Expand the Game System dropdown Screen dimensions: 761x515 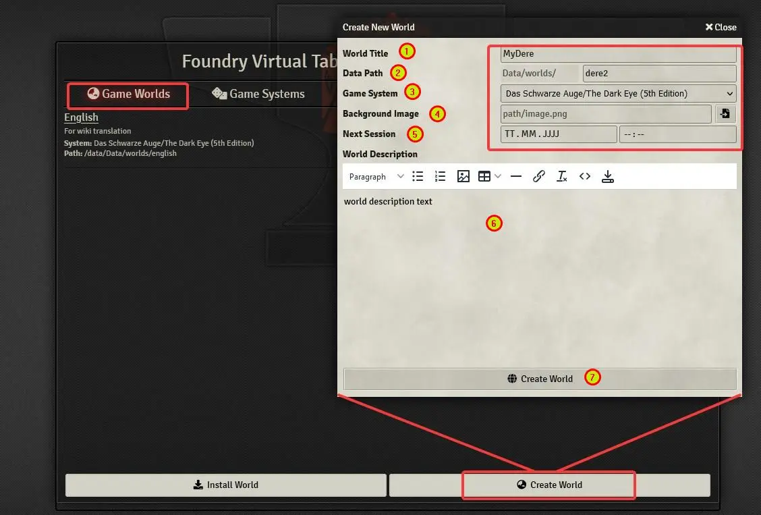coord(618,93)
